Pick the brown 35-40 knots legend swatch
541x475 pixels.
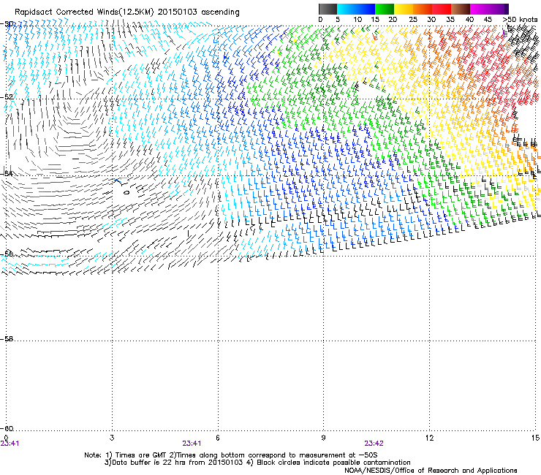point(461,9)
